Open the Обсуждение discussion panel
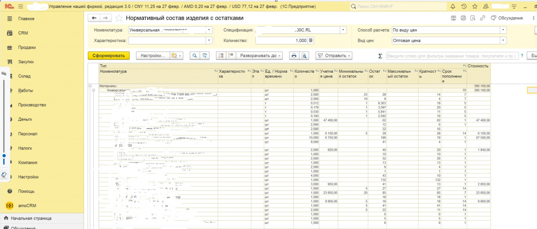 point(508,18)
